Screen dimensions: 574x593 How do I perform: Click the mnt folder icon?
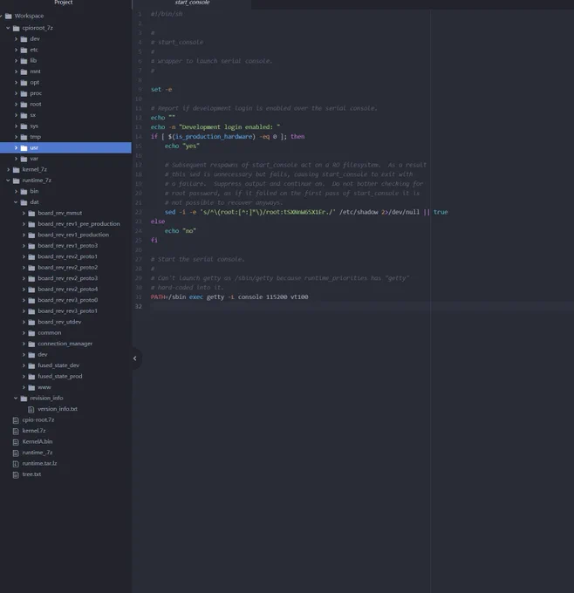pyautogui.click(x=24, y=72)
